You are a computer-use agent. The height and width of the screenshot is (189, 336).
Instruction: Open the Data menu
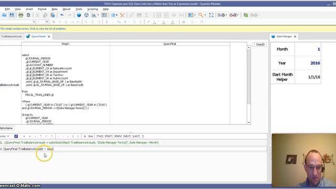[55, 9]
